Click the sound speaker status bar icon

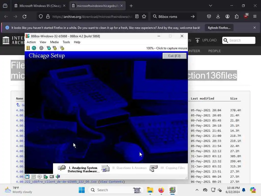coord(58,177)
